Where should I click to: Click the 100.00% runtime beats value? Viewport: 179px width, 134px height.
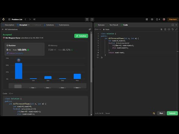22,50
